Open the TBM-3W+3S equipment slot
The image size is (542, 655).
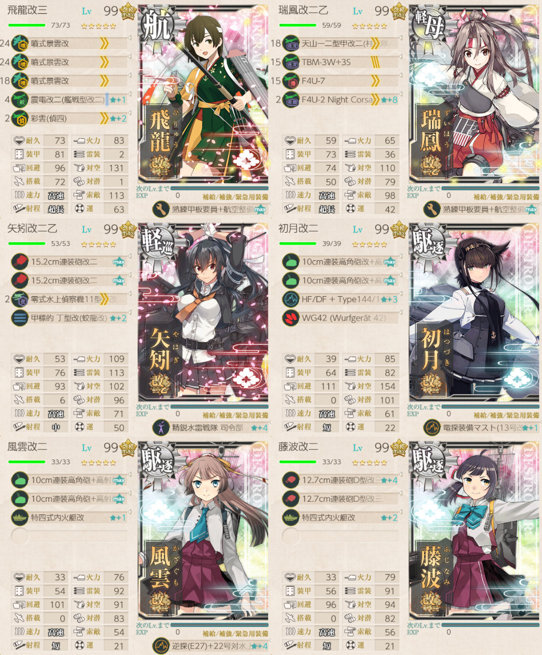(x=340, y=62)
